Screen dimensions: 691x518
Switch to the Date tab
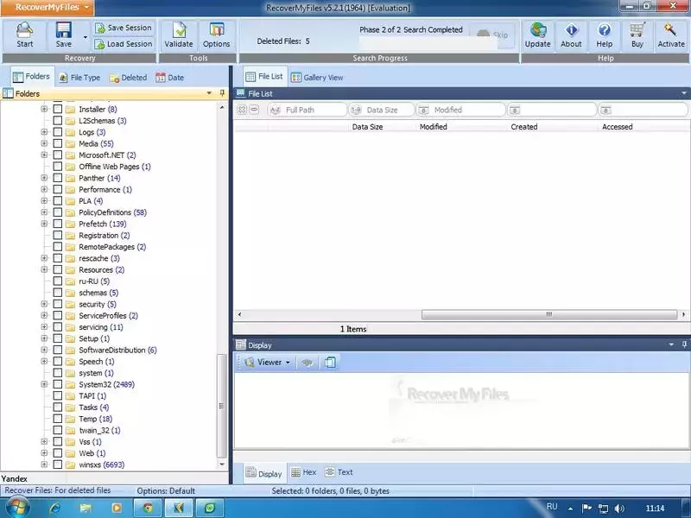click(169, 78)
